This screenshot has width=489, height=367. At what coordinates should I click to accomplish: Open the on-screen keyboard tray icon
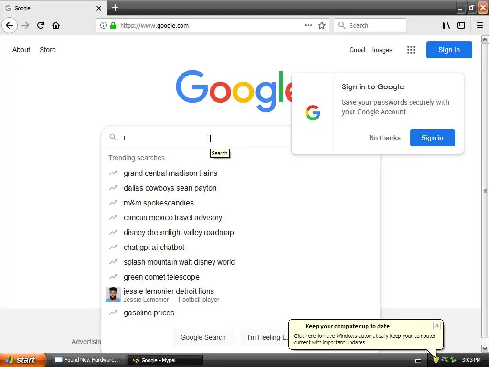coord(418,360)
